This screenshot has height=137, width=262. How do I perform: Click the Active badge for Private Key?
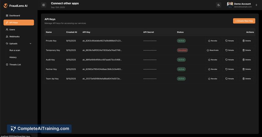coord(181,41)
